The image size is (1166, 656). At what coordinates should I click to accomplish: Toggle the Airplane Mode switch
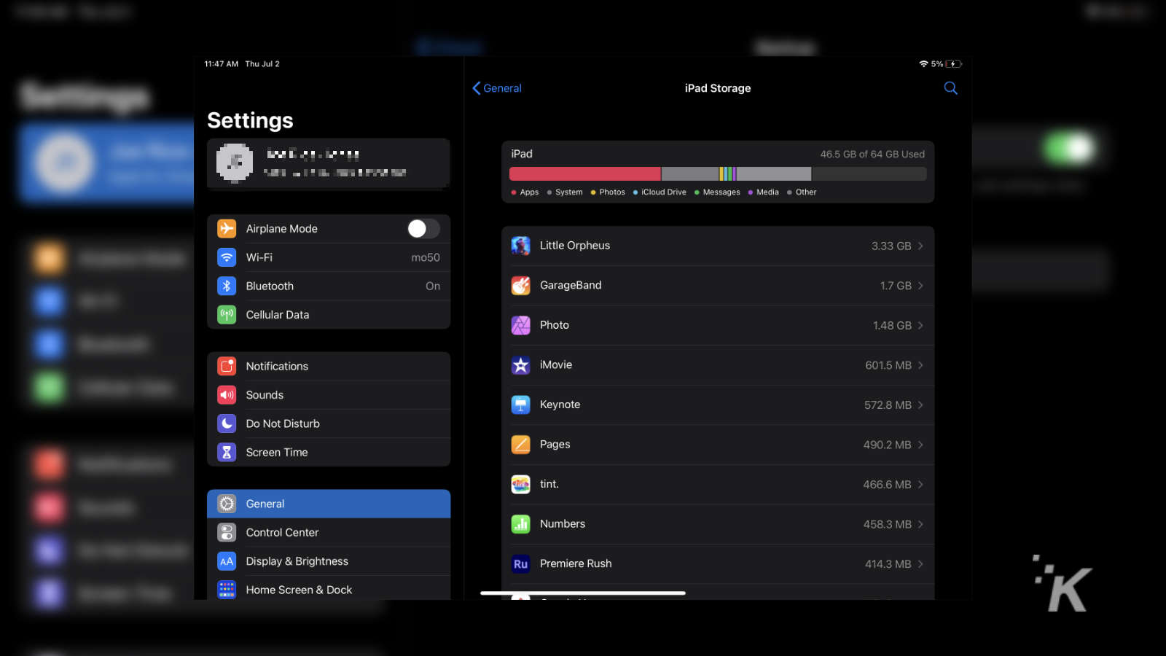[x=423, y=229]
